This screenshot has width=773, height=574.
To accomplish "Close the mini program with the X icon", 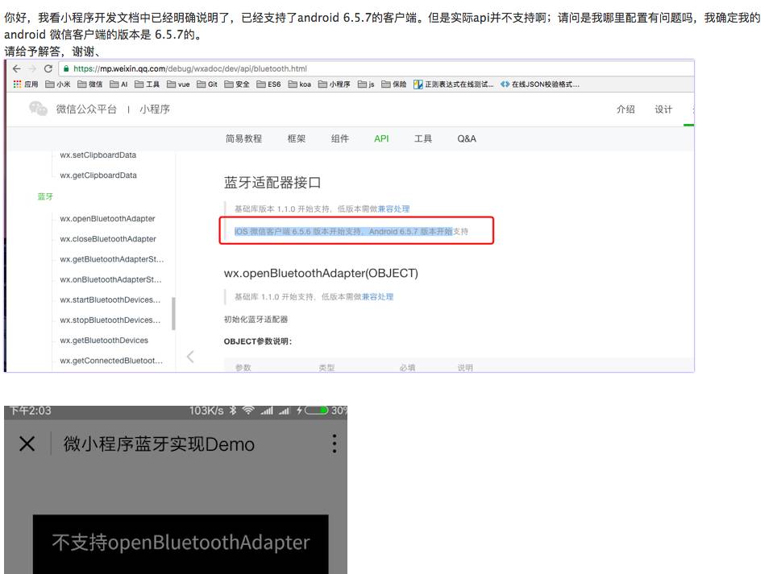I will pos(27,444).
